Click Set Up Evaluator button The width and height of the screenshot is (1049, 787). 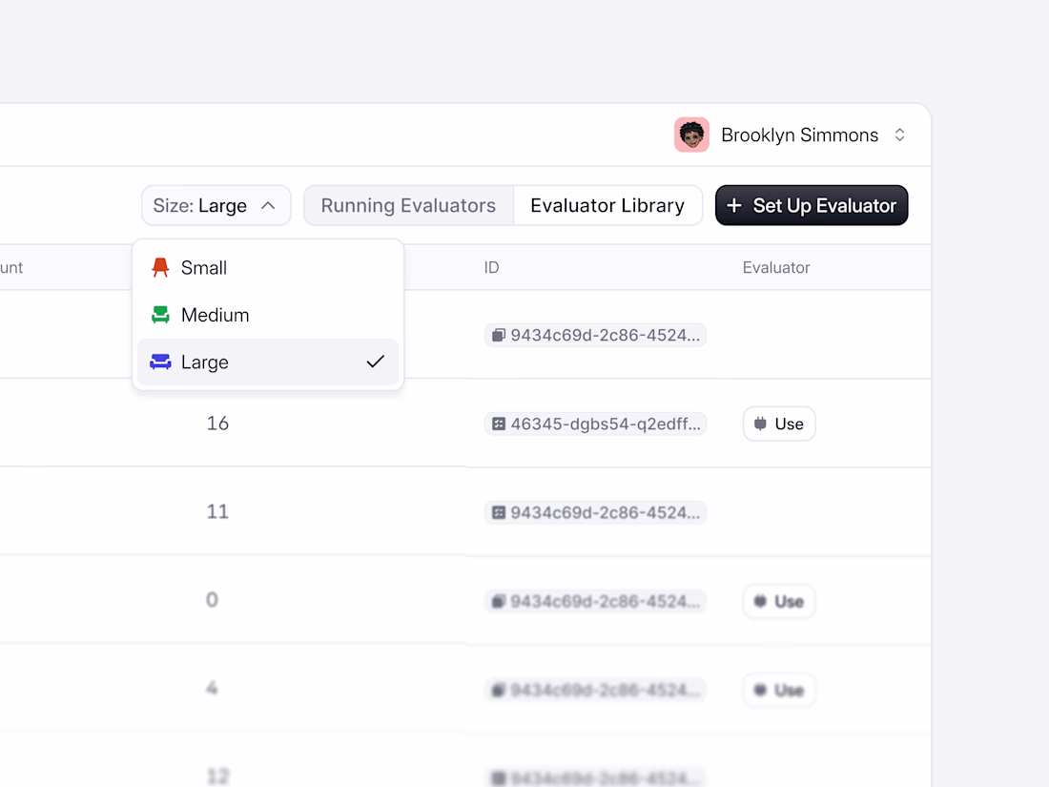812,205
